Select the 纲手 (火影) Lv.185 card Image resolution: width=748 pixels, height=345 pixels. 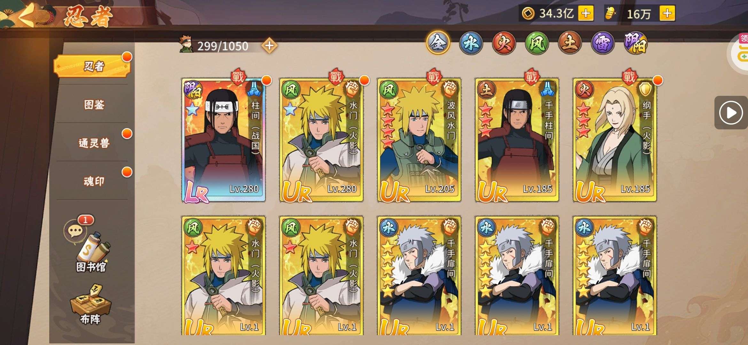pyautogui.click(x=615, y=140)
